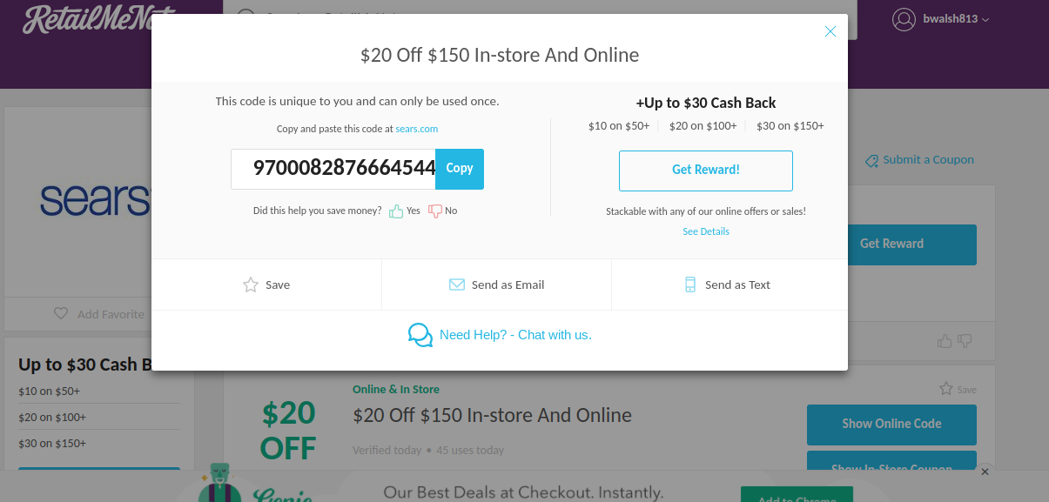
Task: Open the sears.com link
Action: pos(416,128)
